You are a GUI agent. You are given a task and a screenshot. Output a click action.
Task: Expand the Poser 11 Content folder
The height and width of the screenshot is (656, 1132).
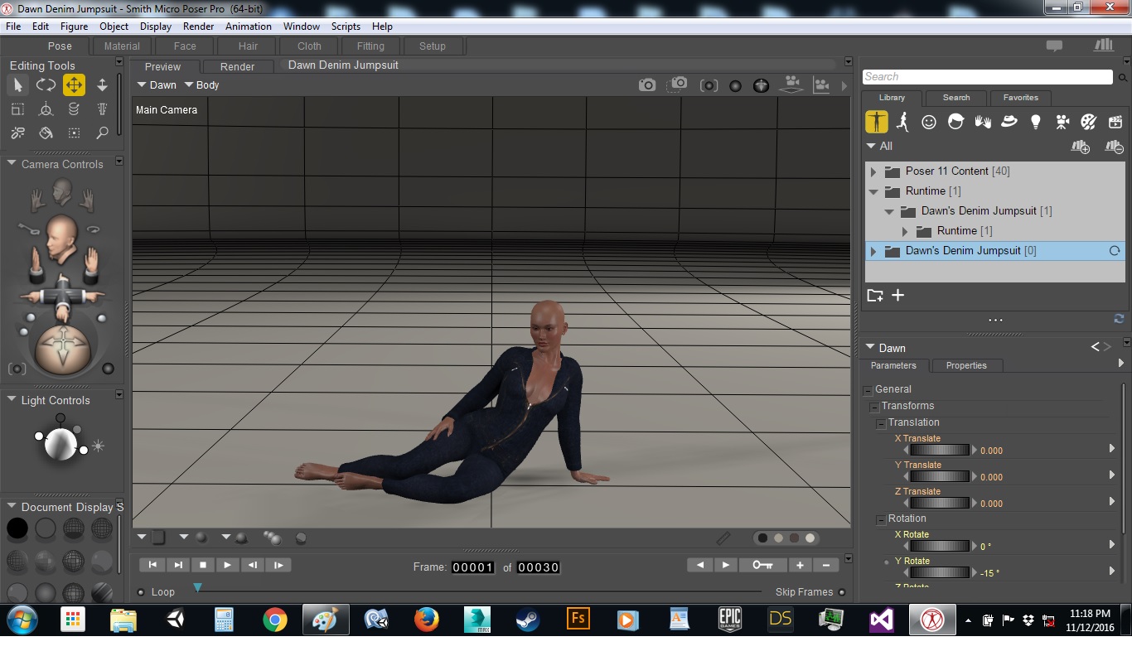pyautogui.click(x=873, y=171)
